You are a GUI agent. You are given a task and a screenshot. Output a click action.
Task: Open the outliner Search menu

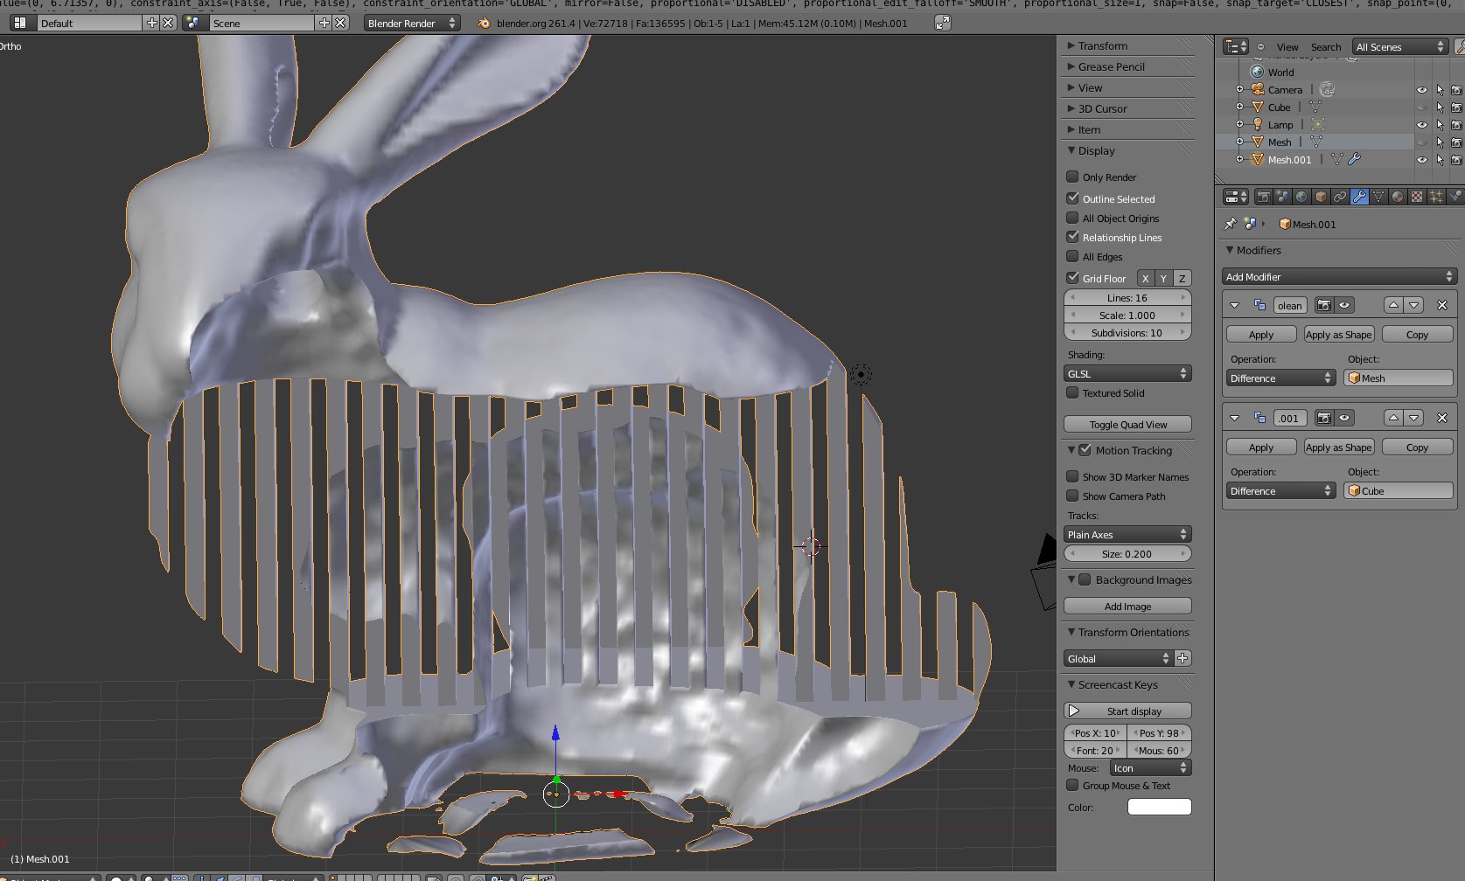(x=1325, y=47)
